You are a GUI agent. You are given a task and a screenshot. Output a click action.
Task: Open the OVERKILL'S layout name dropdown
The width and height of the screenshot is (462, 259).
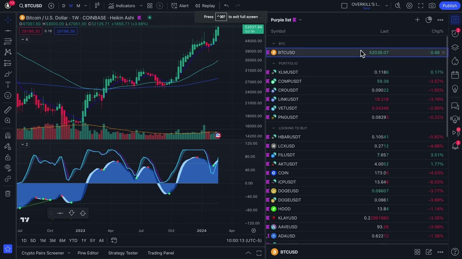point(387,6)
